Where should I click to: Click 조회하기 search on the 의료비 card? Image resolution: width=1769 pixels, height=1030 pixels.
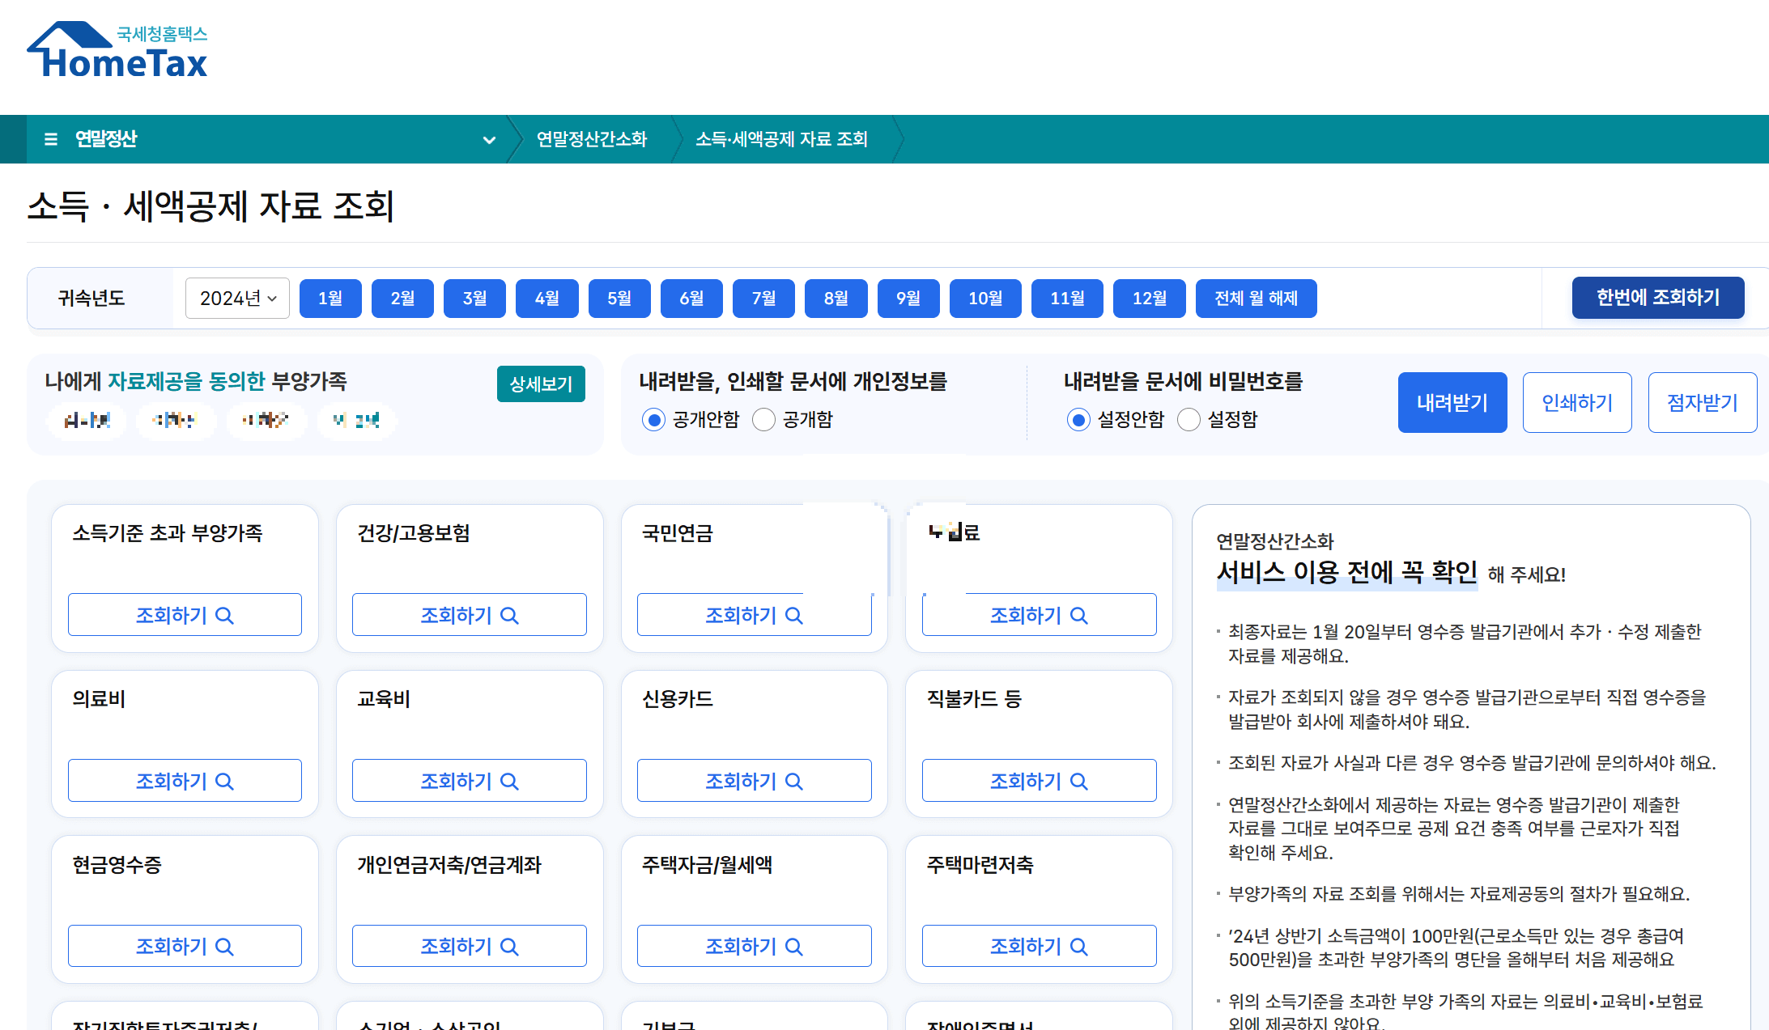[185, 780]
